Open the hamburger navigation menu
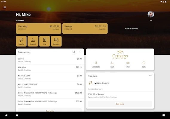Screen dimensions: 170x119 tap(5, 7)
